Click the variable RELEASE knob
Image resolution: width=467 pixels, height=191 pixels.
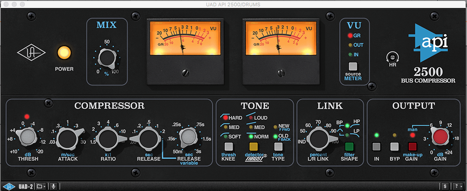pos(187,137)
